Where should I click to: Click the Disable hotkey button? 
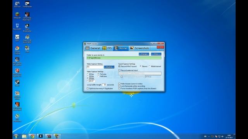tap(109, 67)
